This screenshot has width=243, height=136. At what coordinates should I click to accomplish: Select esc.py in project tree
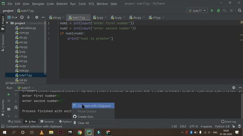tap(21, 42)
